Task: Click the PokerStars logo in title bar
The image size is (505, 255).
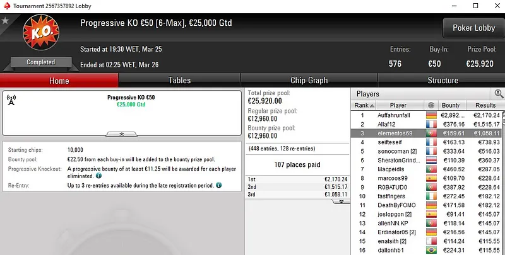Action: [6, 6]
